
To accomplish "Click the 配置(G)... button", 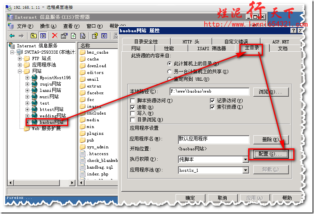I will tap(270, 154).
